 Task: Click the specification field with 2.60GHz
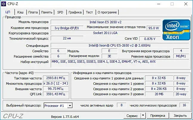pyautogui.click(x=120, y=45)
